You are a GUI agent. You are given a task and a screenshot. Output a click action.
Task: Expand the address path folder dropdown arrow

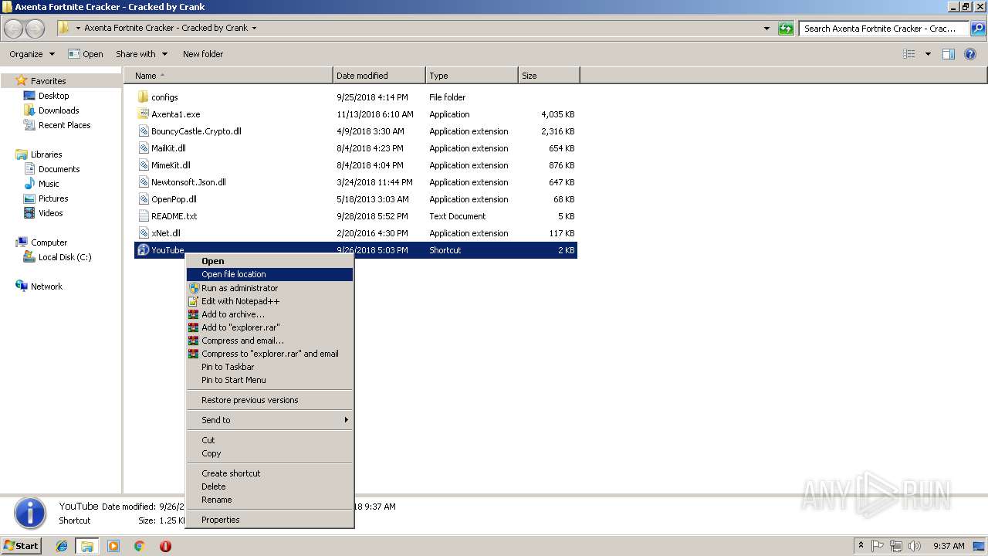pos(254,28)
